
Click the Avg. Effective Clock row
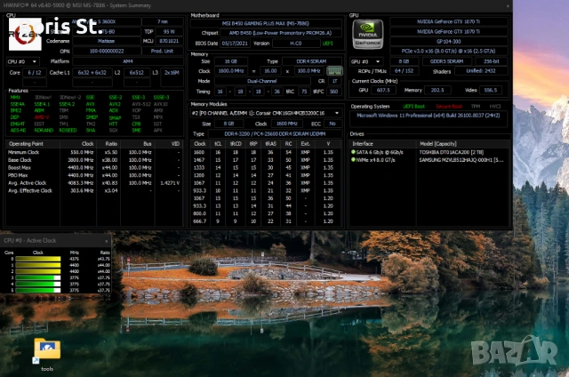click(93, 190)
